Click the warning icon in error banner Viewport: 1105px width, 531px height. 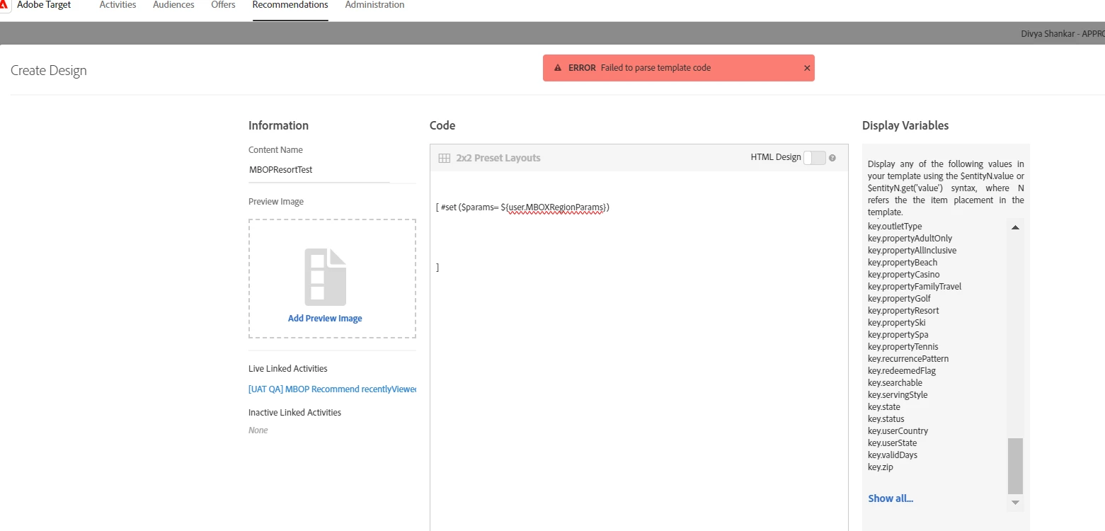tap(558, 68)
